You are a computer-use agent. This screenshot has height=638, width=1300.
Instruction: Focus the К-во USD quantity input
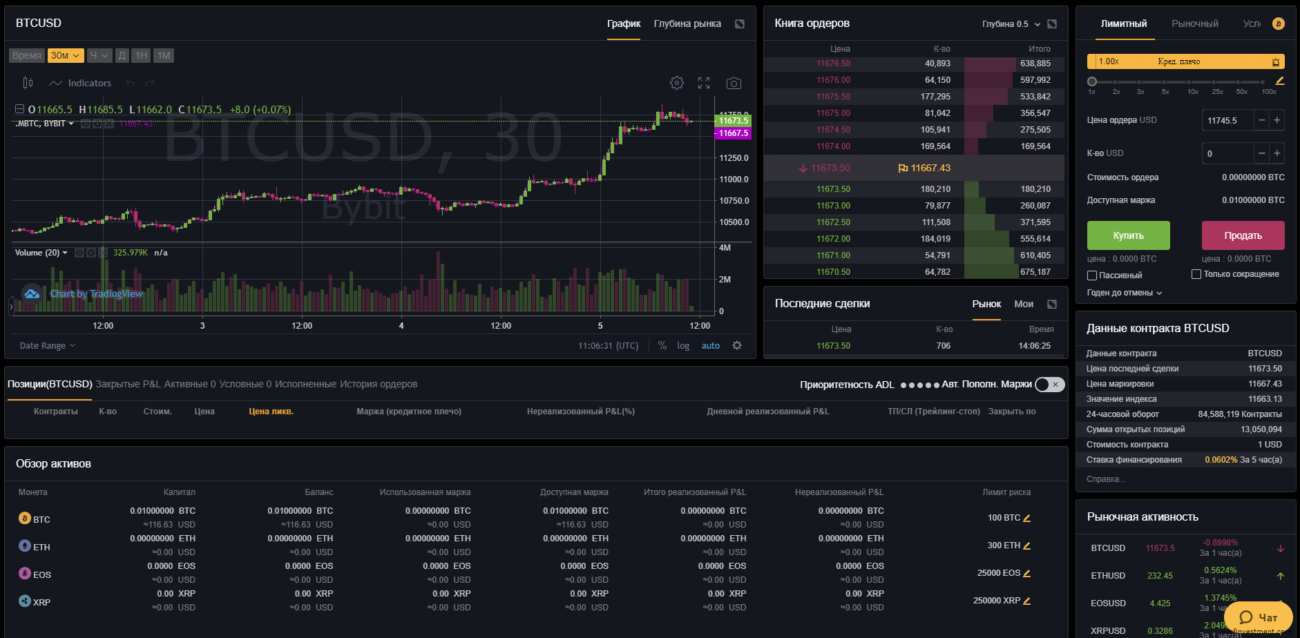pyautogui.click(x=1228, y=153)
